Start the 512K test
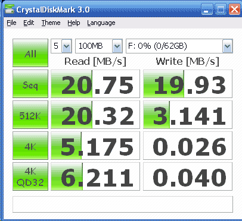The image size is (242, 221). pyautogui.click(x=30, y=115)
